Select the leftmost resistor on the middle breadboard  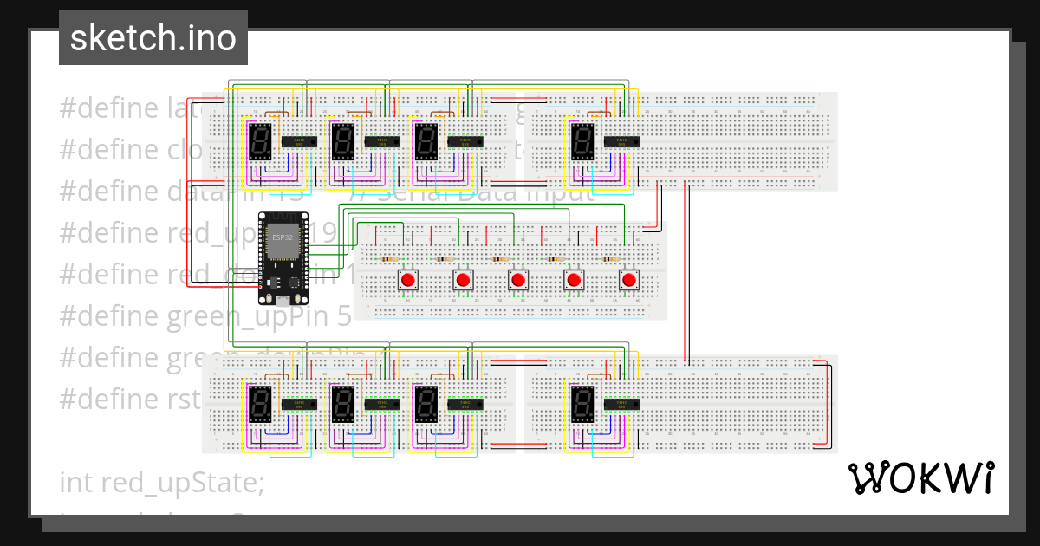(387, 257)
